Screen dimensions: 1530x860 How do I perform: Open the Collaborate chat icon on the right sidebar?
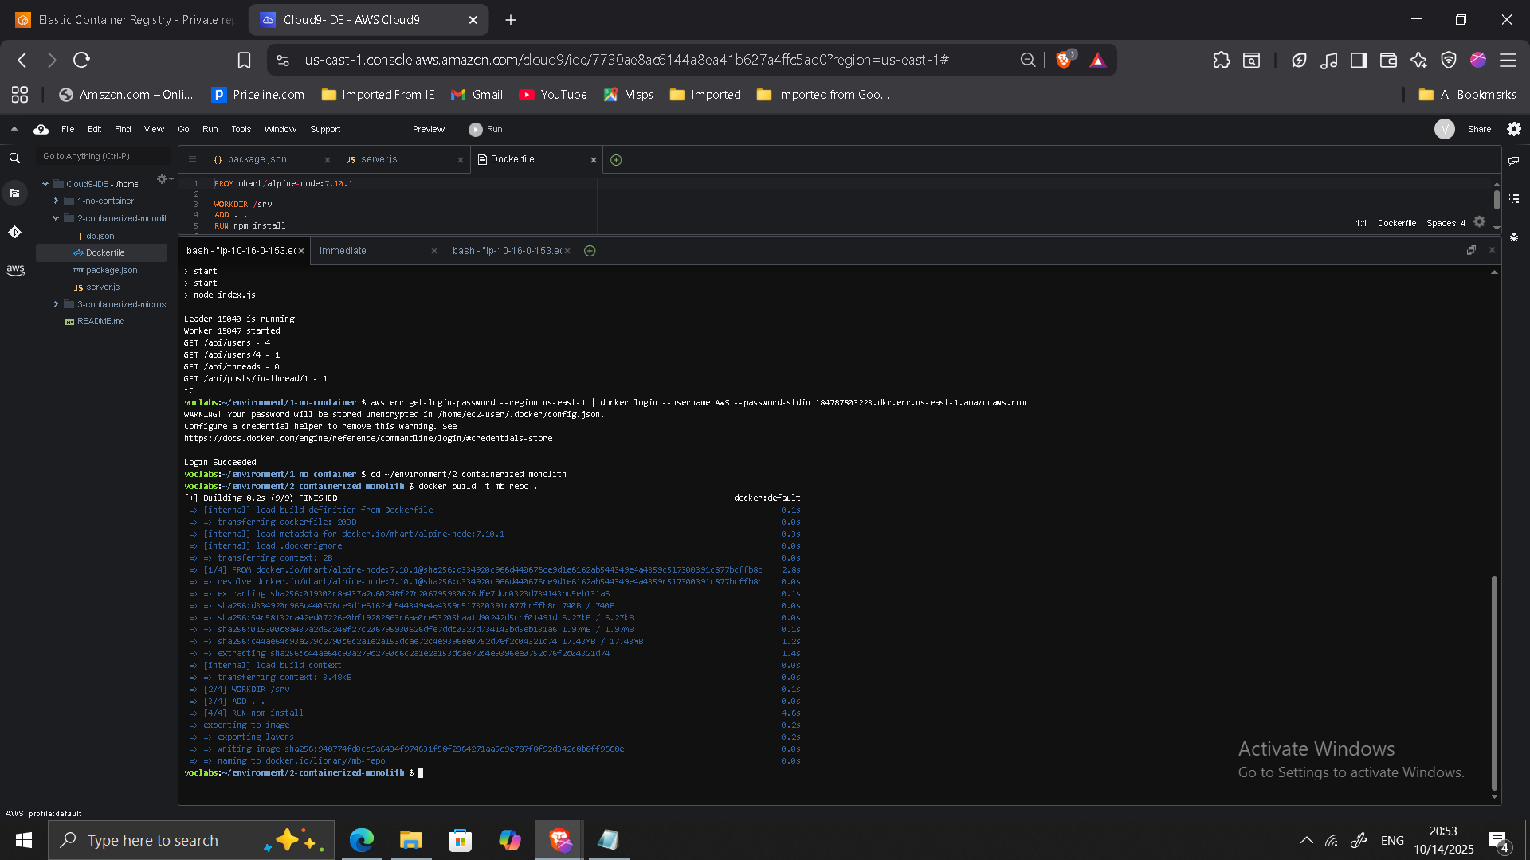point(1513,160)
